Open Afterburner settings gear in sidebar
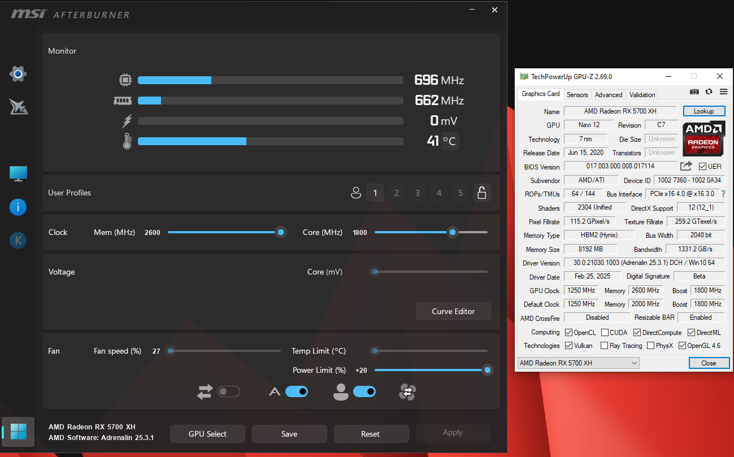 click(x=18, y=73)
